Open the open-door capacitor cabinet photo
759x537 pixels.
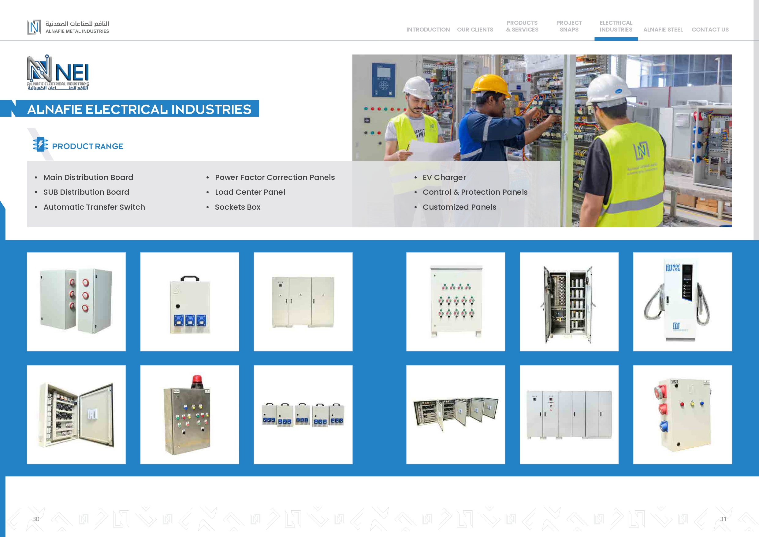click(x=569, y=302)
